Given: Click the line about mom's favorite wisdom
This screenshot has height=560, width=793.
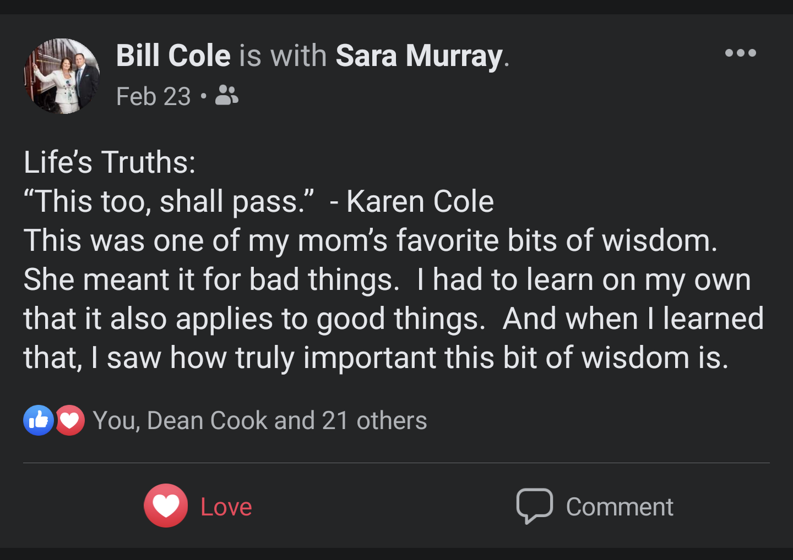Looking at the screenshot, I should pyautogui.click(x=370, y=240).
